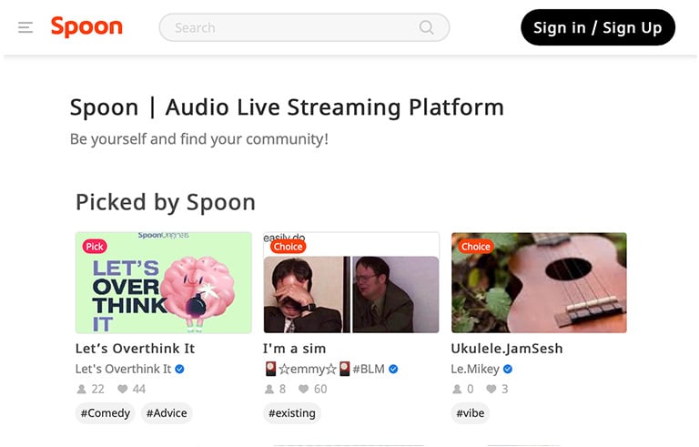Click the magnifying glass search icon

426,27
